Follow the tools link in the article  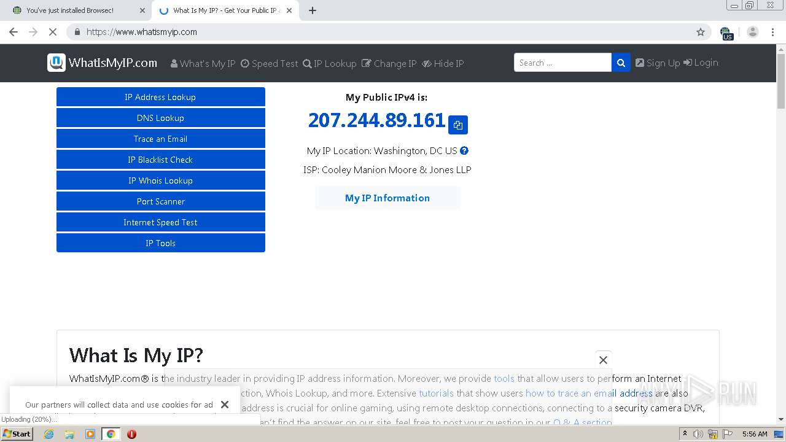(504, 379)
